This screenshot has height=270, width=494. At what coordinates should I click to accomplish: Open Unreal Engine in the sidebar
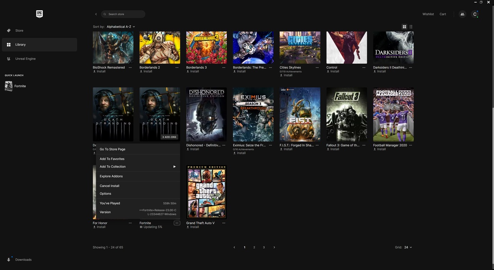25,58
